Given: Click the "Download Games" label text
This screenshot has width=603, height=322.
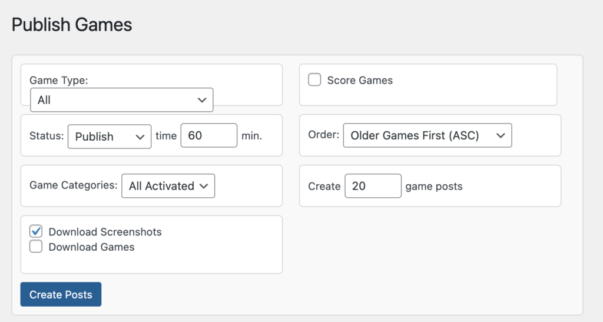Looking at the screenshot, I should 91,247.
